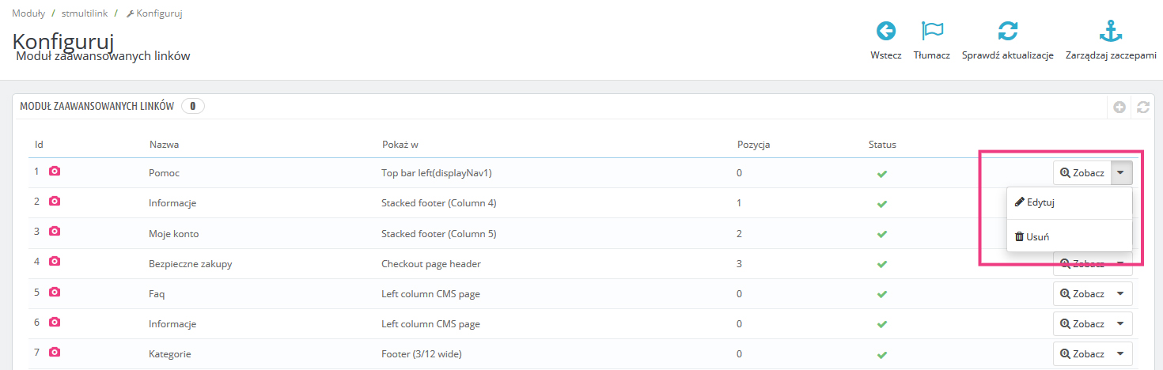Click Sprawdź aktualizacje refresh icon
1163x370 pixels.
(1007, 32)
